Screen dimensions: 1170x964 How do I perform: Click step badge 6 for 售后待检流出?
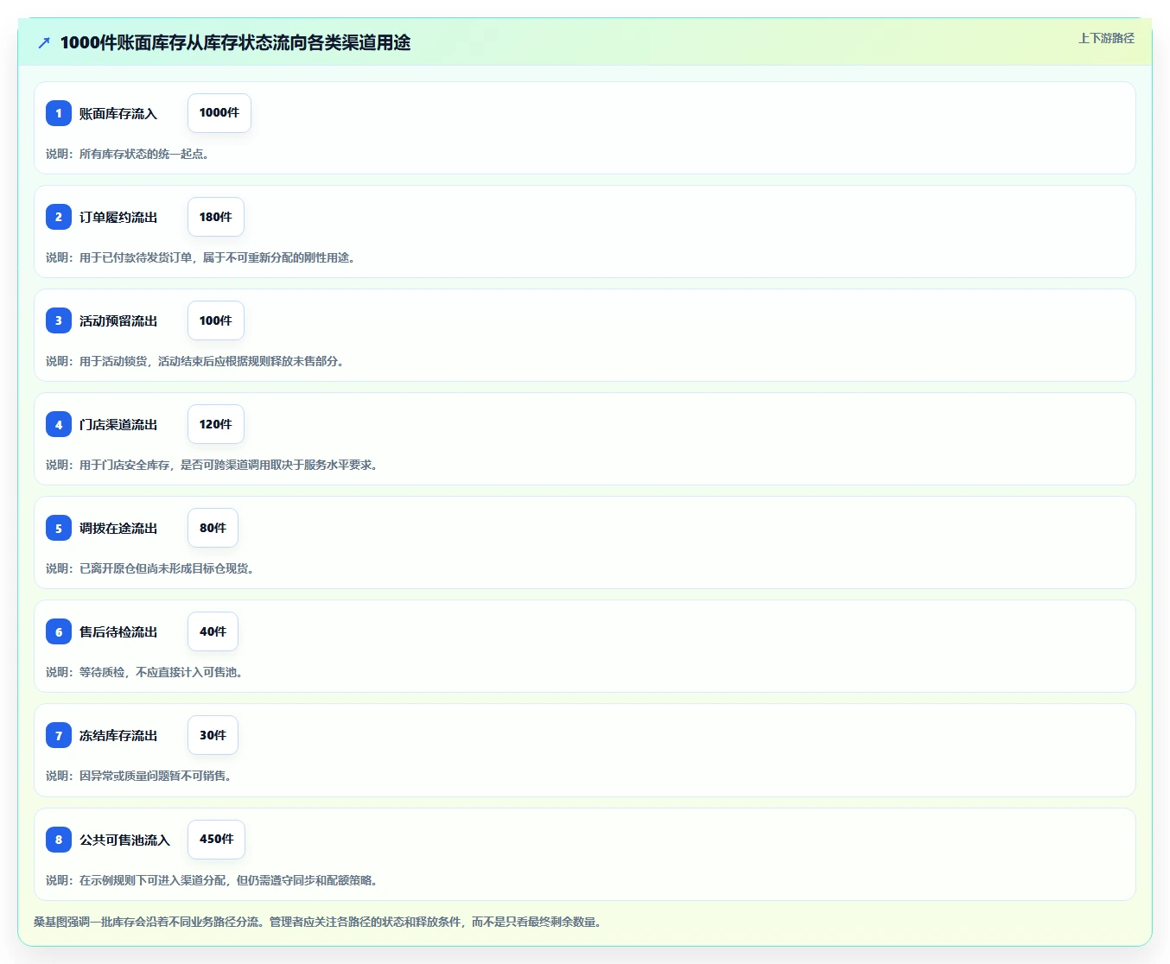click(x=59, y=631)
